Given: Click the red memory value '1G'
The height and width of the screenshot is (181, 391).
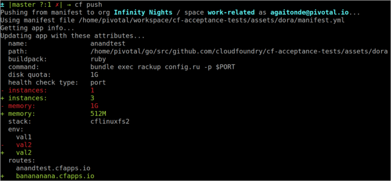Looking at the screenshot, I should (95, 106).
